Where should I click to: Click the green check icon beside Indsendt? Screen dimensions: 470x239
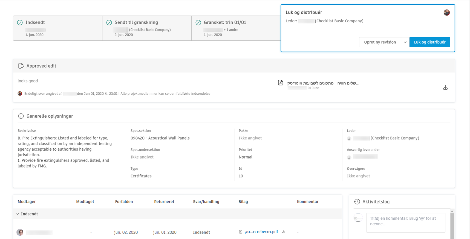[x=20, y=23]
